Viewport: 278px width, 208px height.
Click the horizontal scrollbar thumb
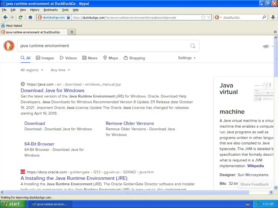point(127,192)
